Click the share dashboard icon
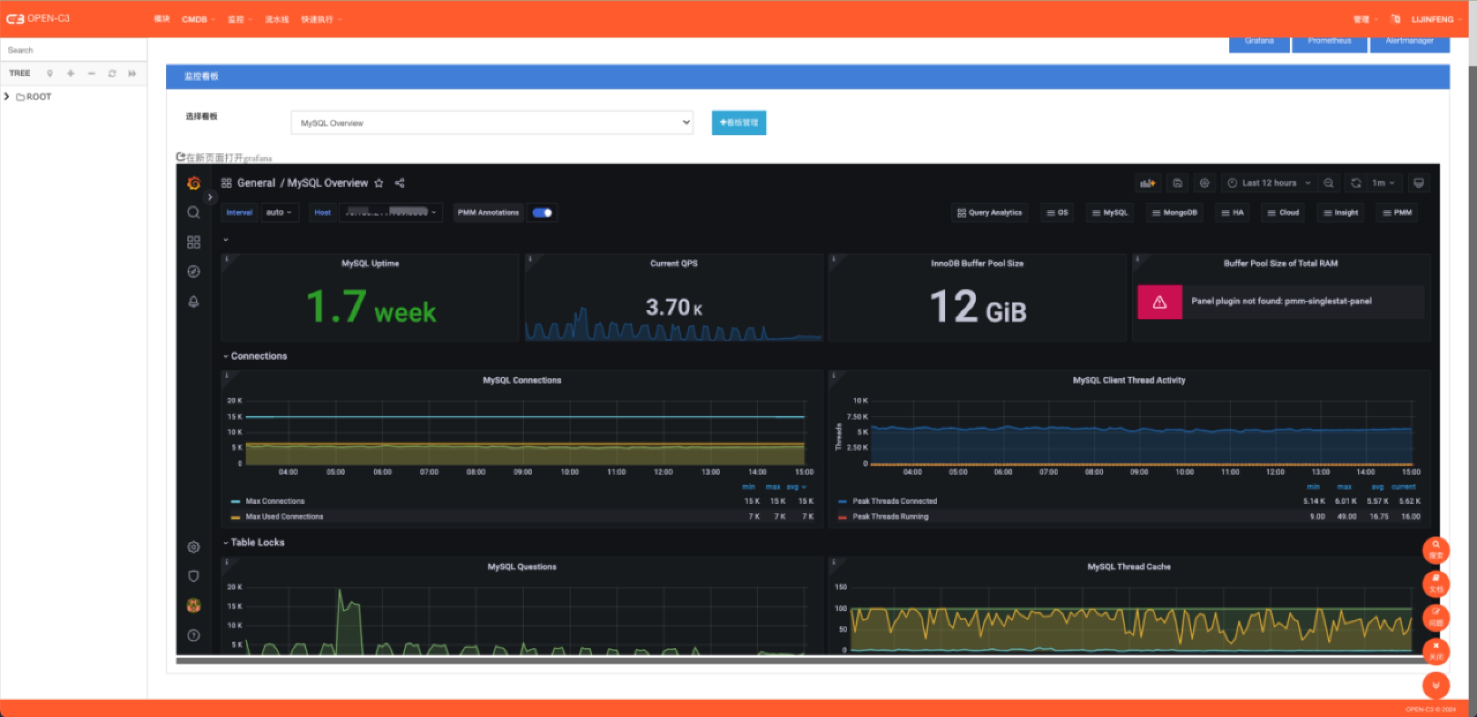1477x717 pixels. [399, 183]
